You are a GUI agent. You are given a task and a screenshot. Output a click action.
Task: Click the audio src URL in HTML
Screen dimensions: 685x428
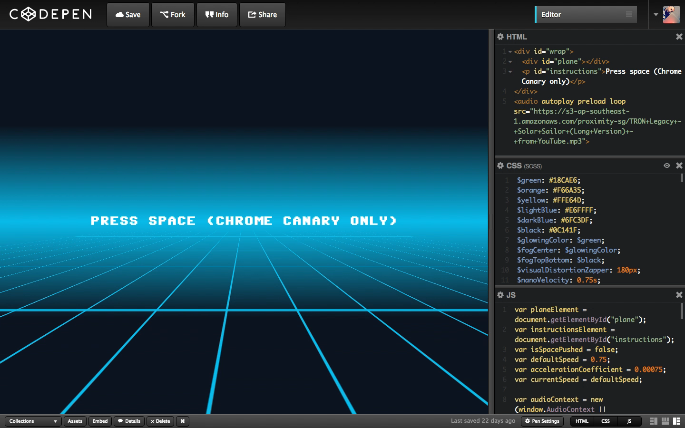coord(597,126)
